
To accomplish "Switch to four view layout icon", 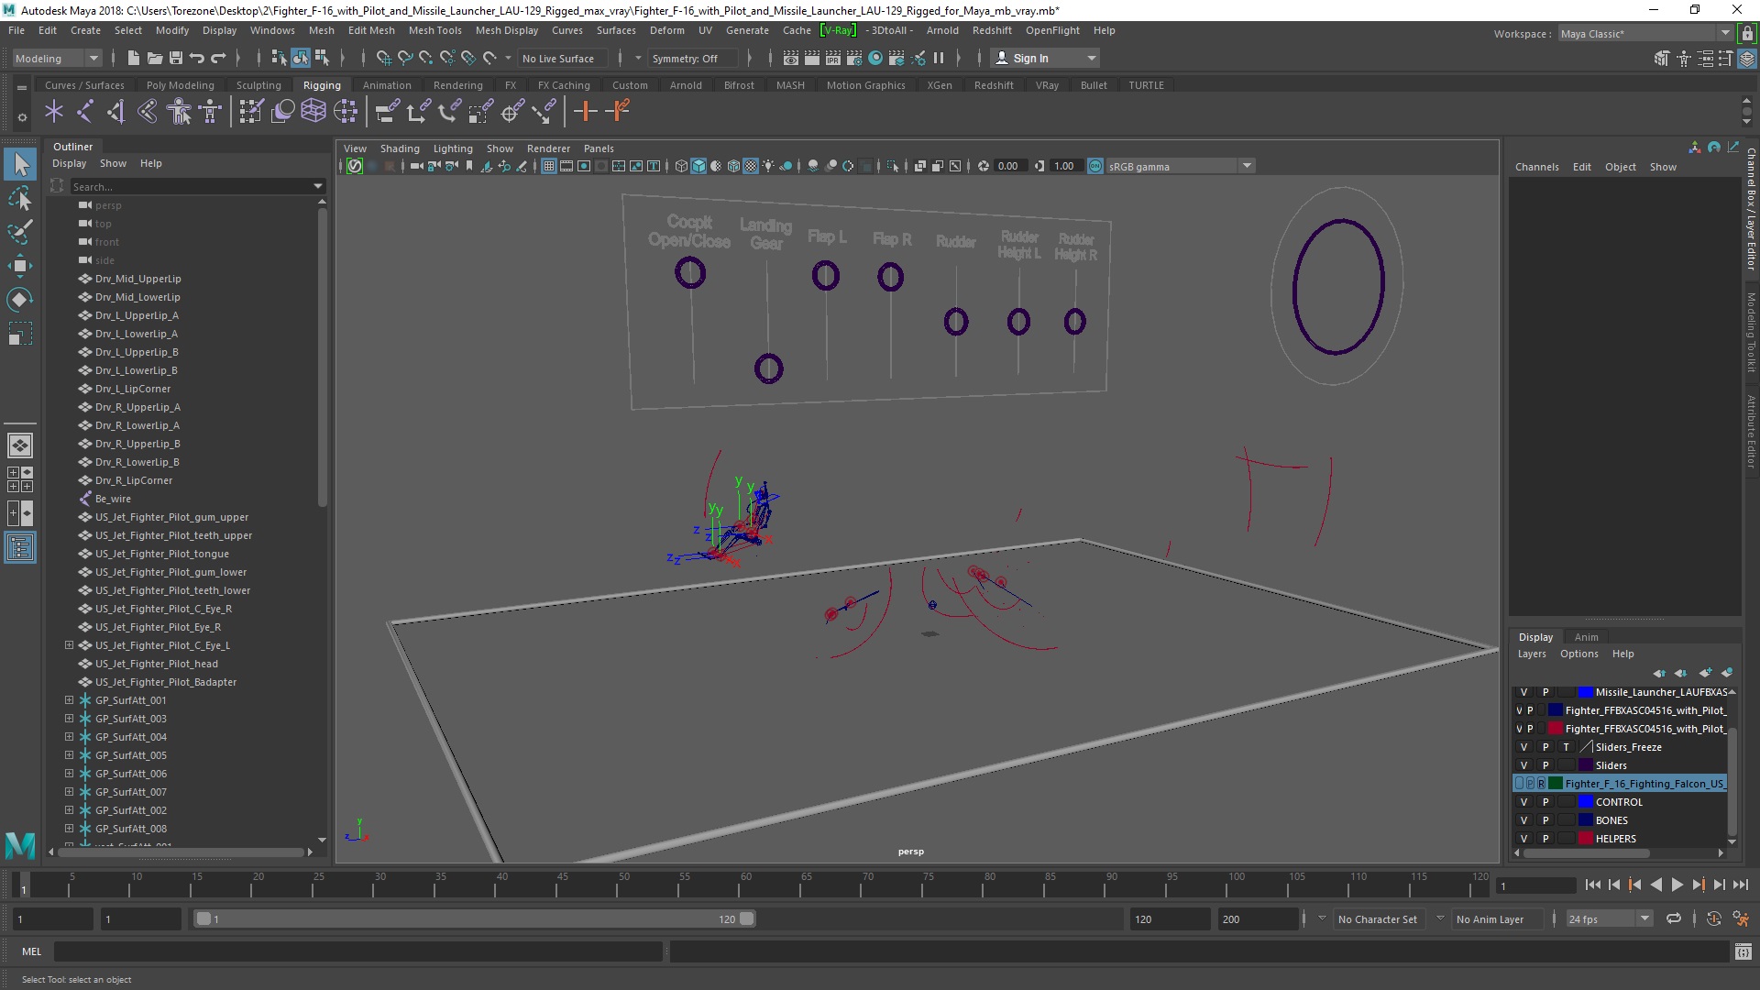I will (20, 479).
